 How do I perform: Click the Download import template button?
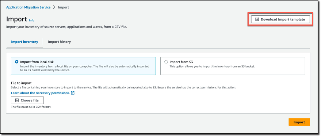280,19
